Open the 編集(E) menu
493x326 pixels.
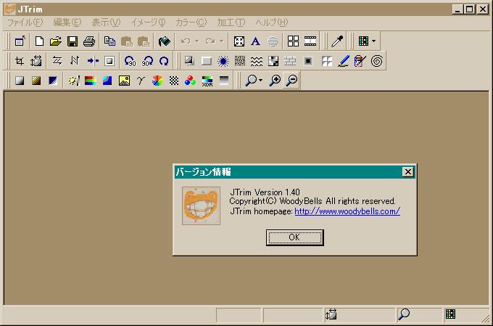(x=67, y=23)
